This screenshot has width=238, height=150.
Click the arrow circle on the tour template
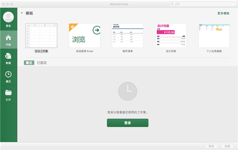(x=96, y=30)
